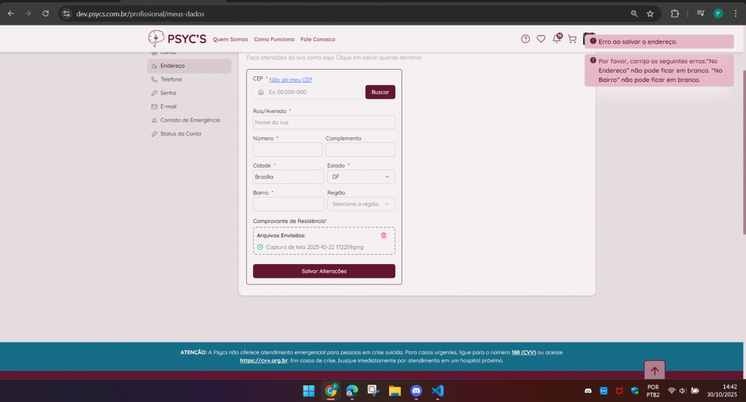Screen dimensions: 746x402
Task: Open Discord from the taskbar
Action: coord(417,391)
